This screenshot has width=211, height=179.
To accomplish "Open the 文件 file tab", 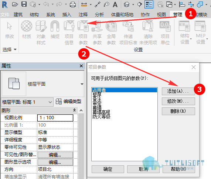I will [5, 14].
